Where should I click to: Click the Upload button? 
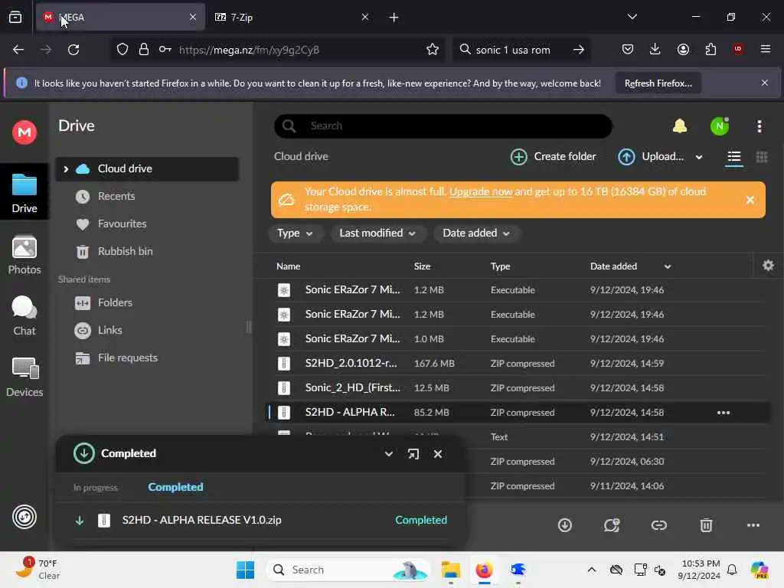[x=651, y=156]
